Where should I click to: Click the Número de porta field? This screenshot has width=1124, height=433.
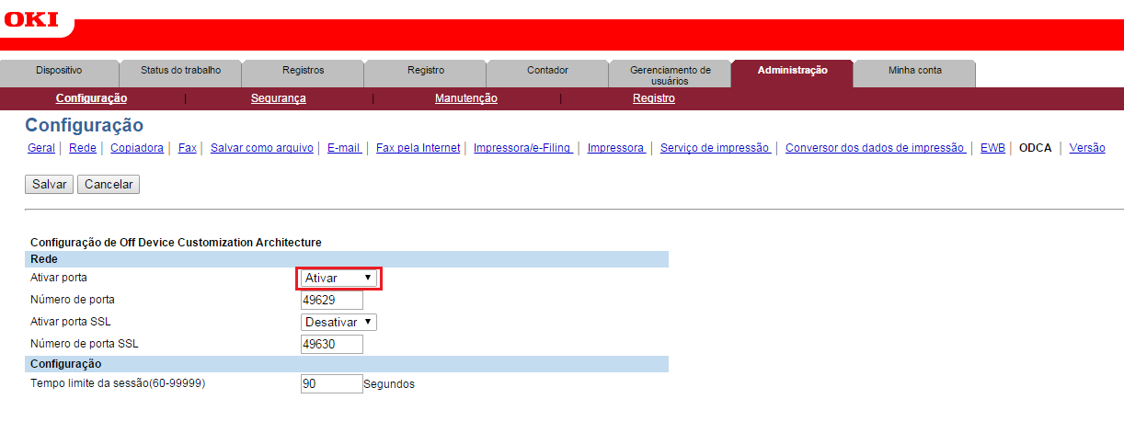331,300
